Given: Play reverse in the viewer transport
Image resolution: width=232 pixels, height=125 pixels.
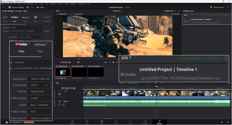Looking at the screenshot, I should pyautogui.click(x=109, y=62).
